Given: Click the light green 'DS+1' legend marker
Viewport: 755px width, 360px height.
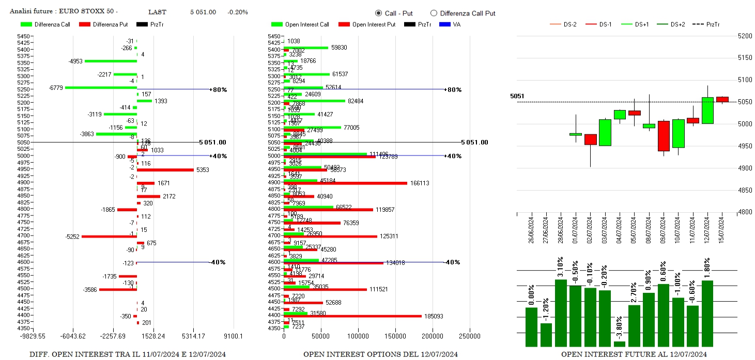Looking at the screenshot, I should tap(626, 24).
